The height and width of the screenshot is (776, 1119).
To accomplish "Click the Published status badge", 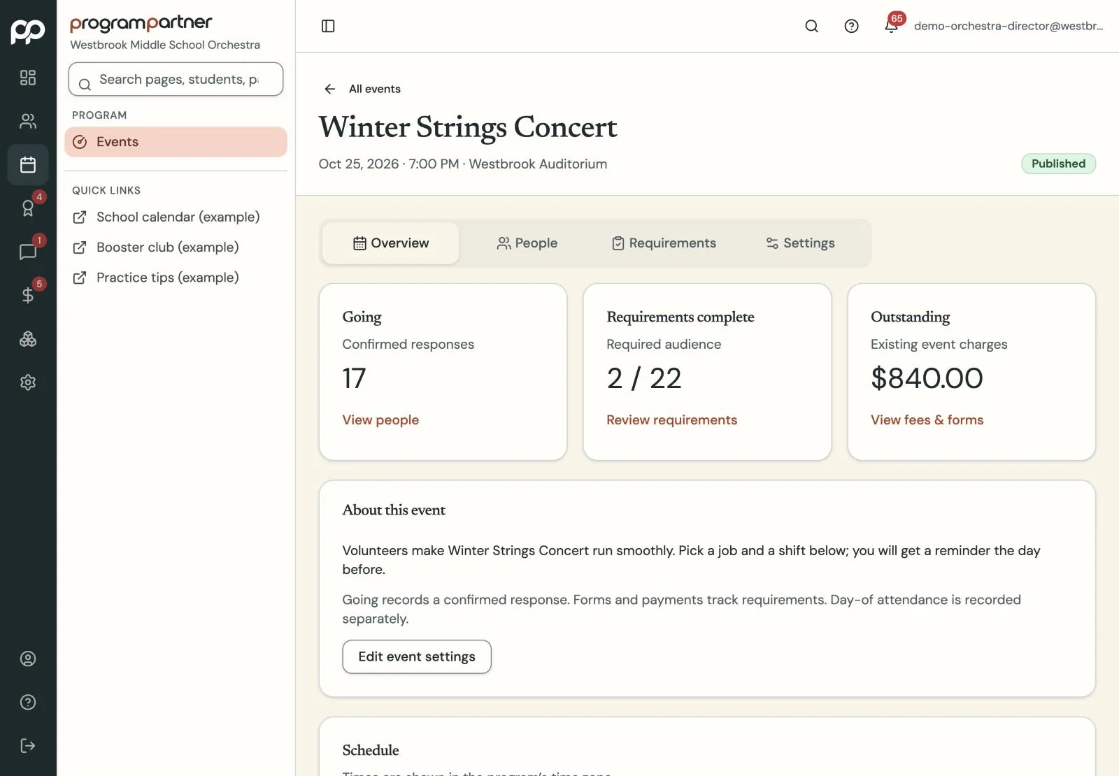I will 1058,164.
